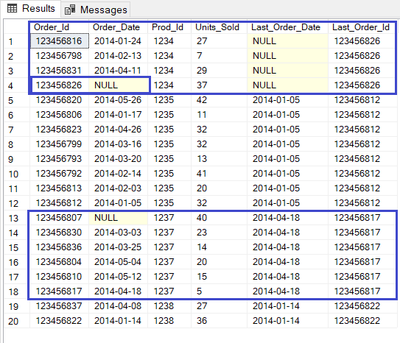Click Order_Id cell 123456798
This screenshot has width=400, height=343.
point(59,56)
